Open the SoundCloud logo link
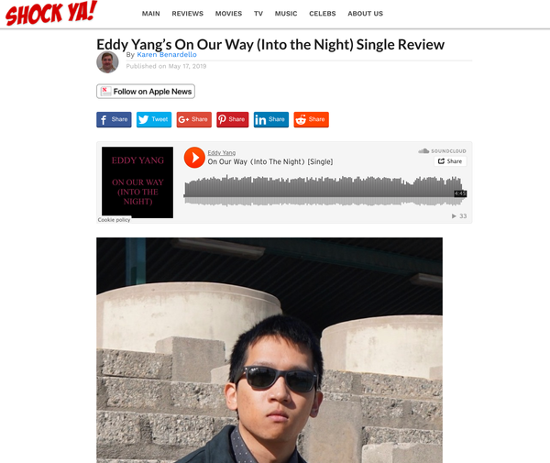550x463 pixels. click(442, 151)
